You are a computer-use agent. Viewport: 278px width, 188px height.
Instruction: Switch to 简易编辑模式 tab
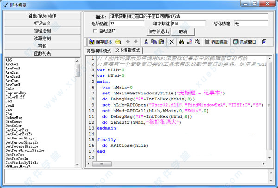click(99, 50)
